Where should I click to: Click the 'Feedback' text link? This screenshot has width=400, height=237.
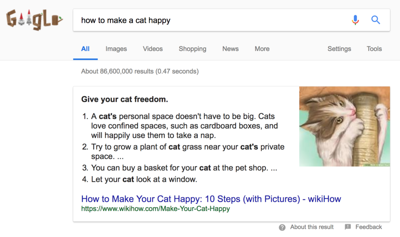coord(368,227)
